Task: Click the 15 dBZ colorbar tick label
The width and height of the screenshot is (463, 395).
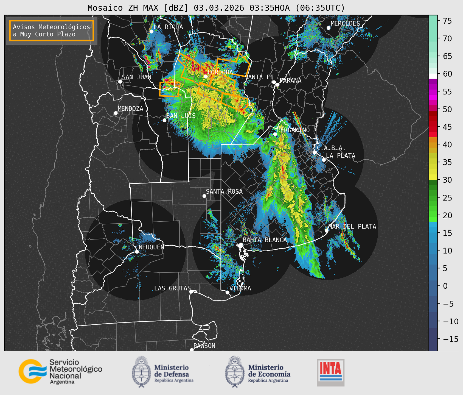Action: [447, 233]
